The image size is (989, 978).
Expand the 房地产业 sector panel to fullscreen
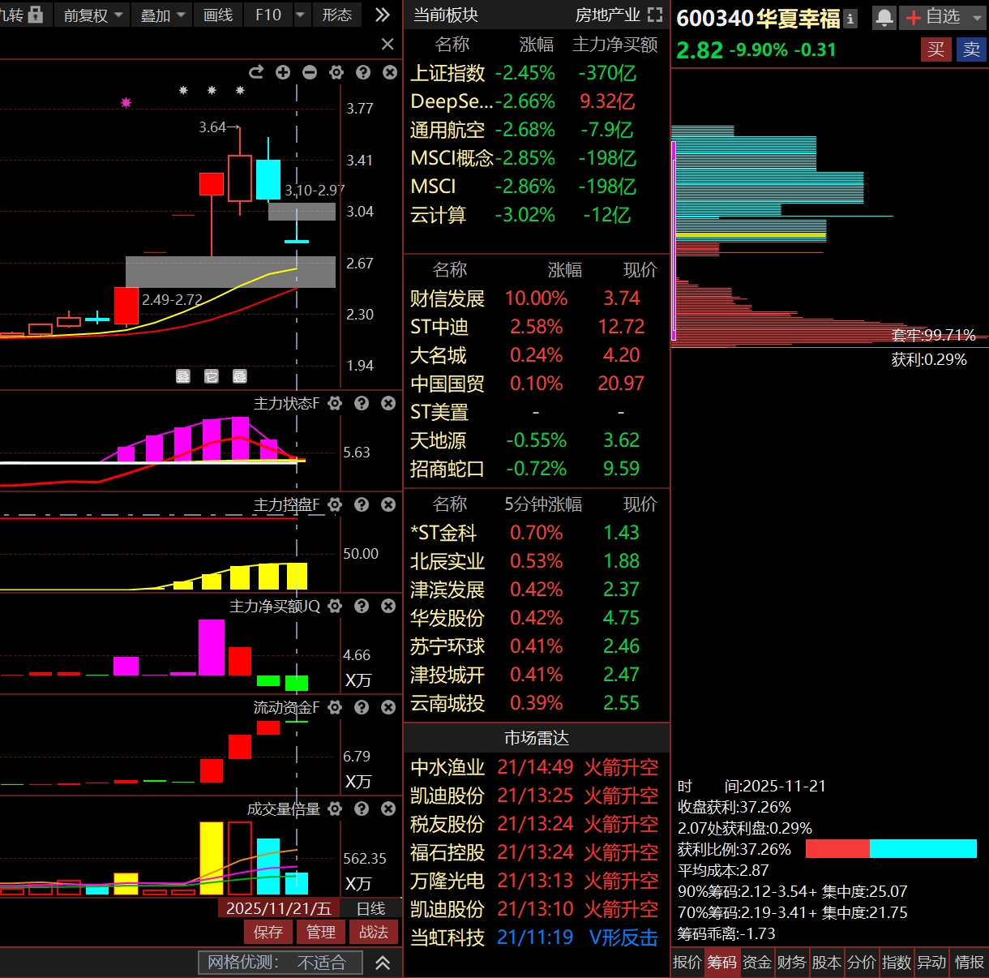pyautogui.click(x=655, y=15)
